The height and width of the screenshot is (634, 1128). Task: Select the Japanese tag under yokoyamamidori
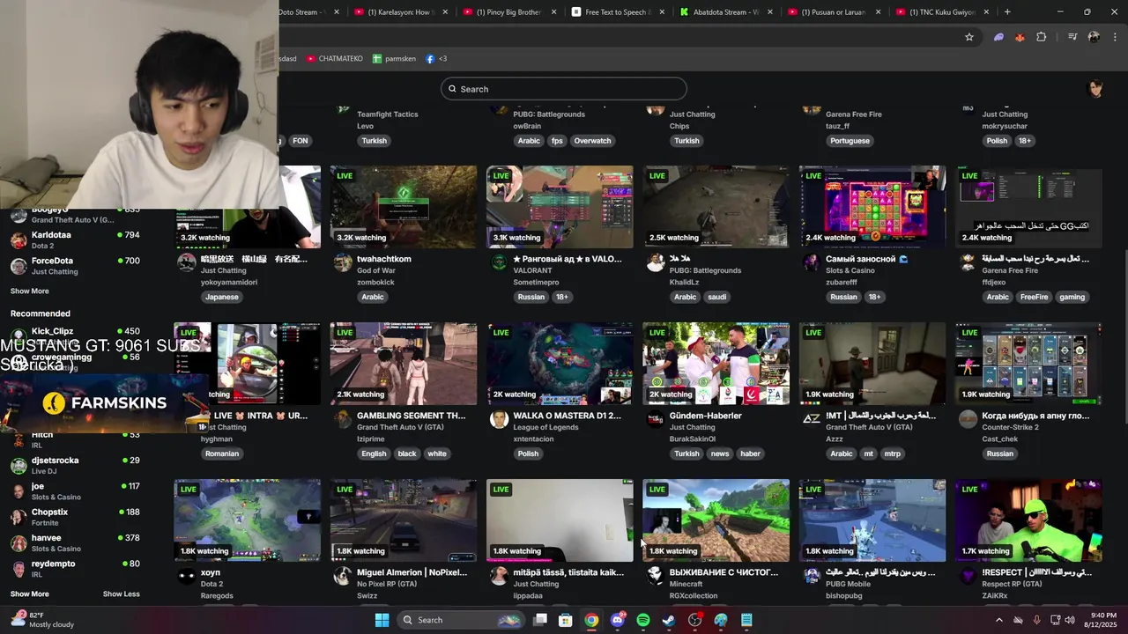point(222,297)
